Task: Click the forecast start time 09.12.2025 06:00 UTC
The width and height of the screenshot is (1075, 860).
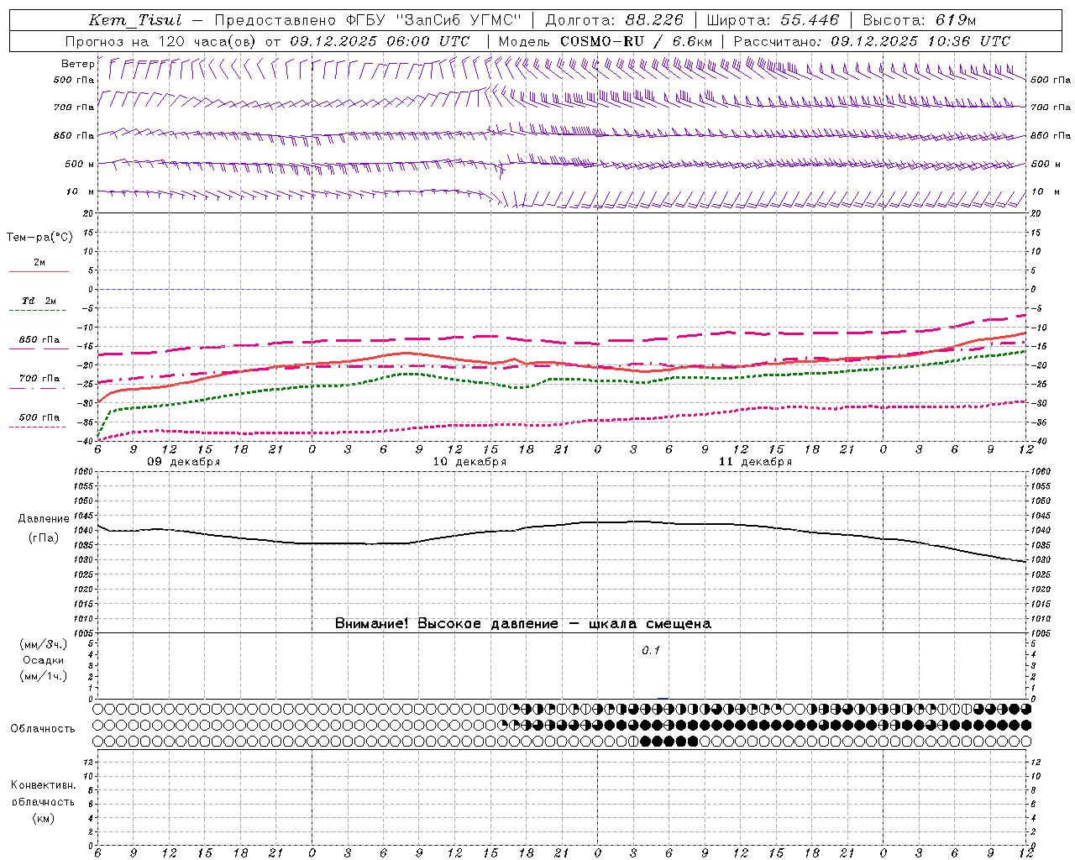Action: [380, 41]
